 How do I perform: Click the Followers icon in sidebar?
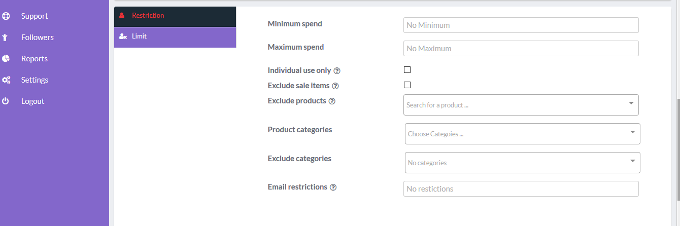pos(6,37)
